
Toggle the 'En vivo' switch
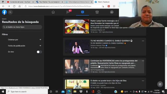point(39,52)
